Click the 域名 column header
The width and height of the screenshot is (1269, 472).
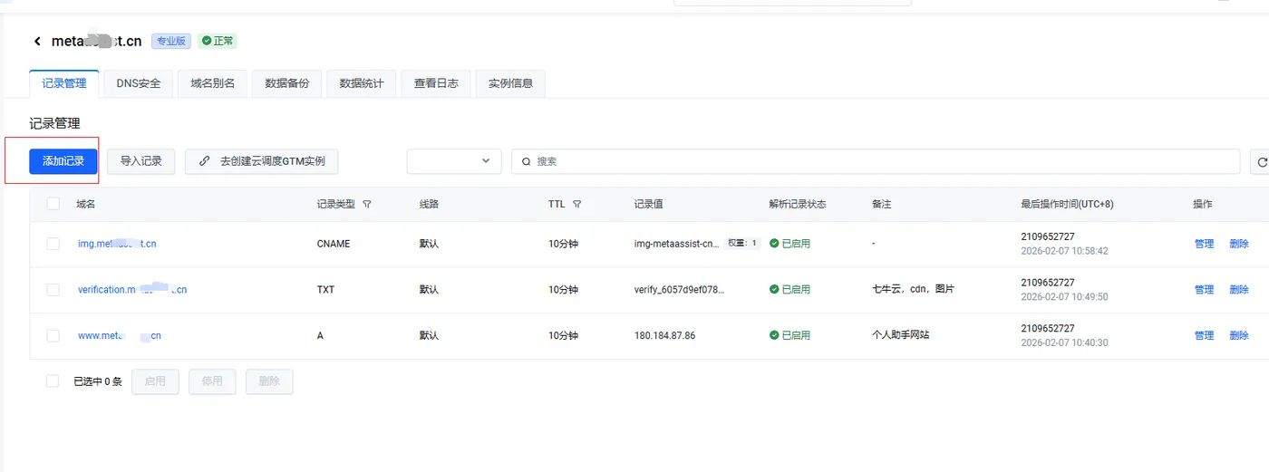click(86, 205)
